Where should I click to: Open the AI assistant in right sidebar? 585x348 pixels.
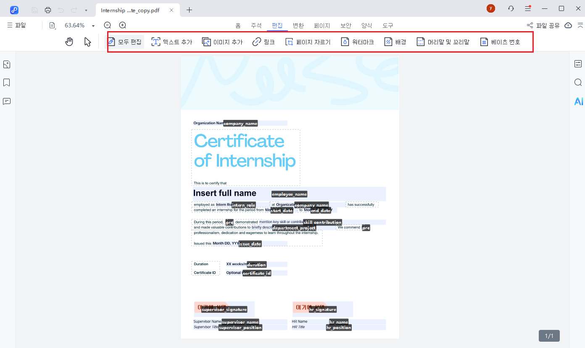[578, 101]
